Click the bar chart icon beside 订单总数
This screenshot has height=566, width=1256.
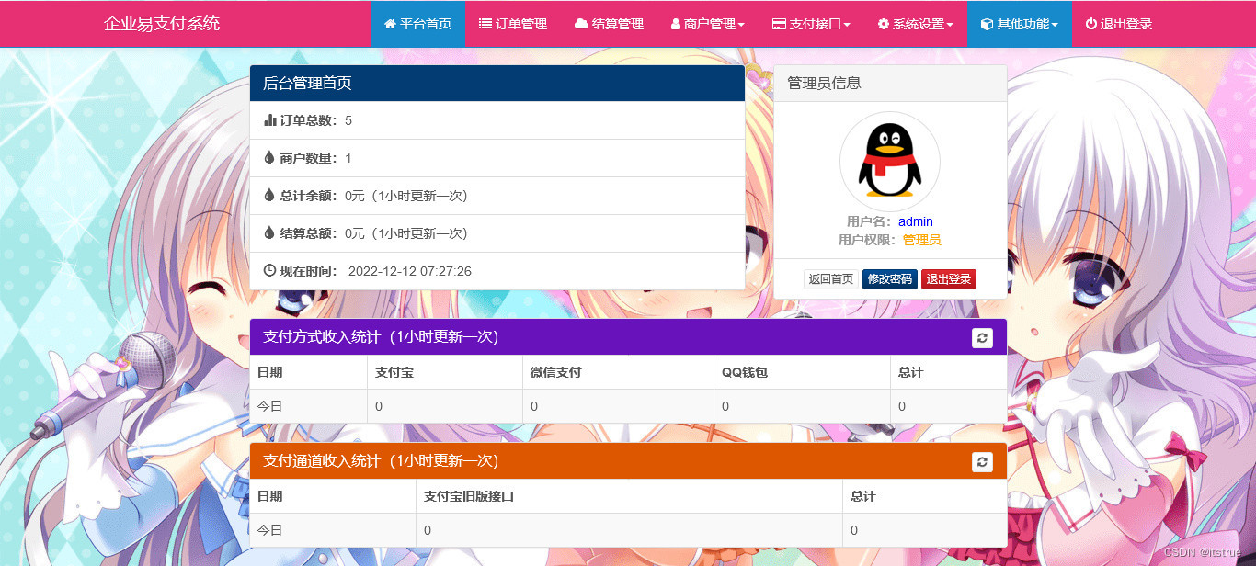[x=270, y=119]
